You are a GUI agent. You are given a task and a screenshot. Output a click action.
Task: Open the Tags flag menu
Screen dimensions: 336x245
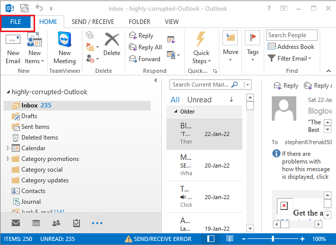(253, 46)
